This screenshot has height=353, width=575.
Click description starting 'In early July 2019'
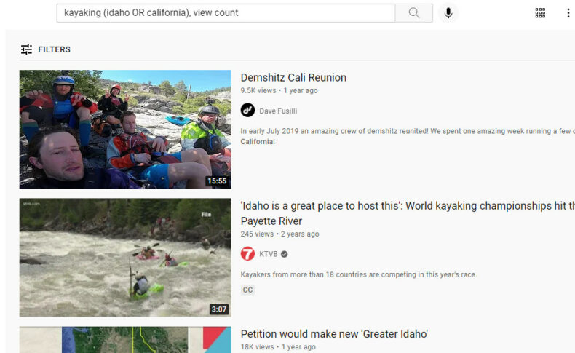point(408,136)
